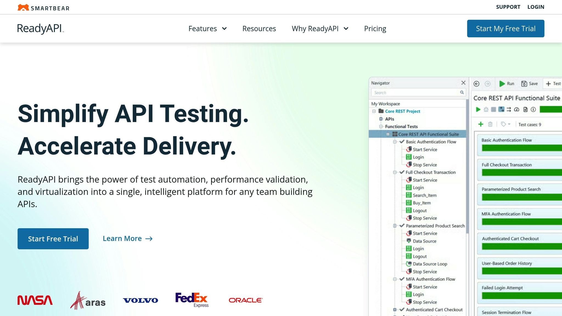Click the report document icon in the suite toolbar
This screenshot has width=562, height=316.
pyautogui.click(x=525, y=109)
